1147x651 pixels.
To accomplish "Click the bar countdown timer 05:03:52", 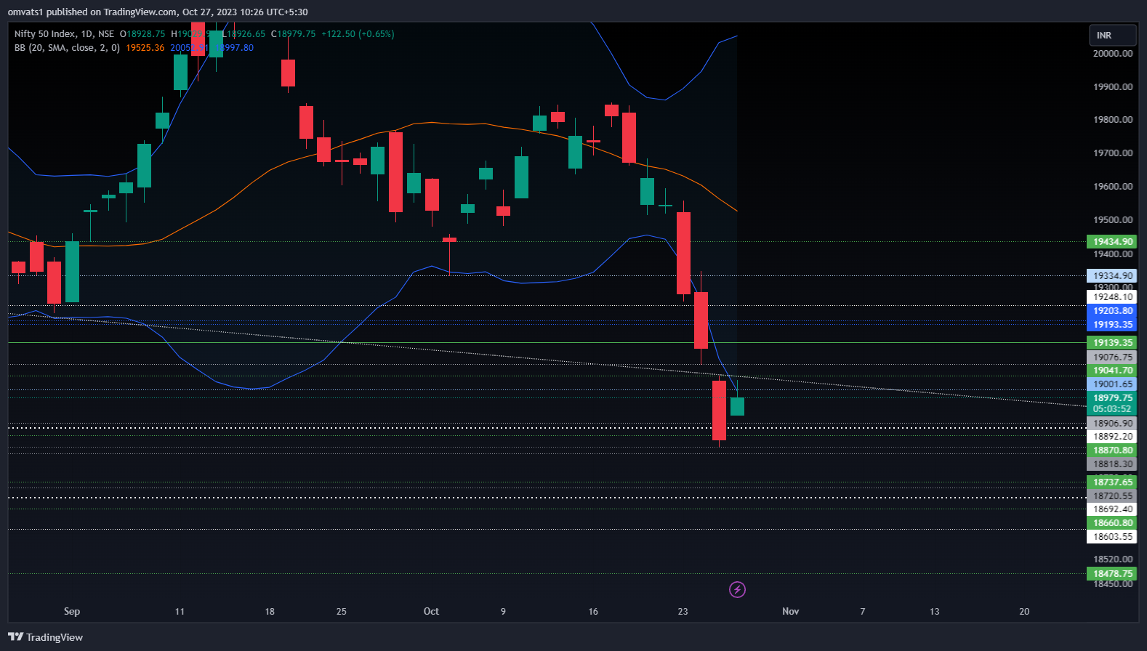I will (x=1112, y=409).
